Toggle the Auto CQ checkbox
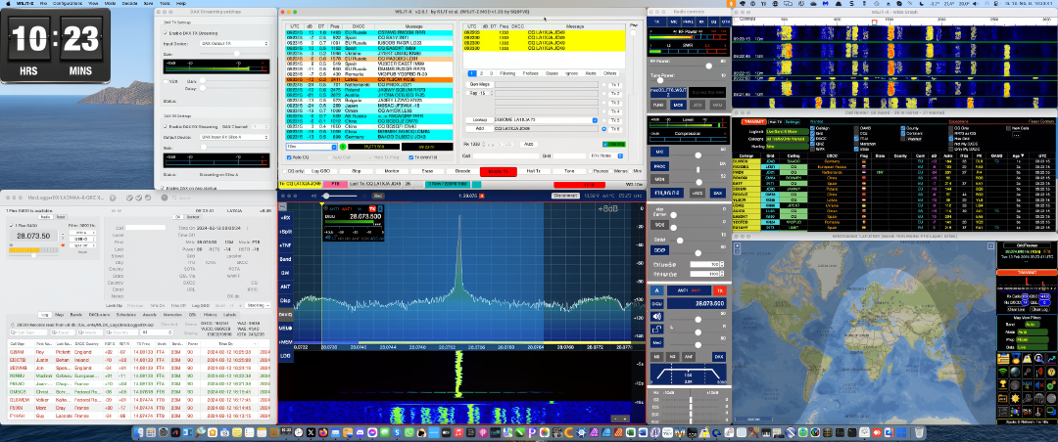This screenshot has height=442, width=1058. click(288, 156)
